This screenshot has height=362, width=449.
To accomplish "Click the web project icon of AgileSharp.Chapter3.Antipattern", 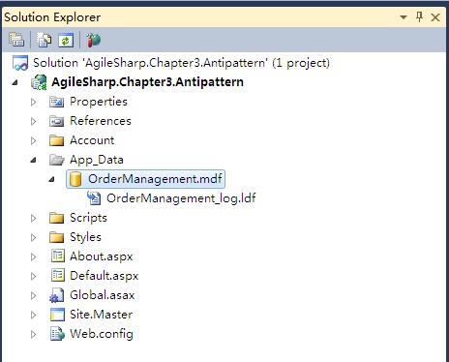I will [39, 82].
